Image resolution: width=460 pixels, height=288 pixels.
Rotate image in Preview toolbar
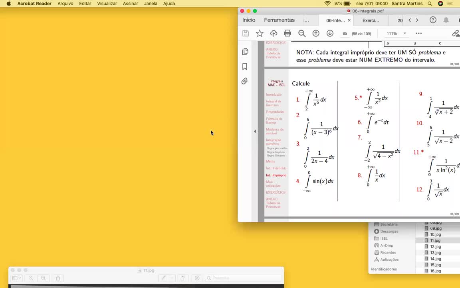tap(183, 278)
